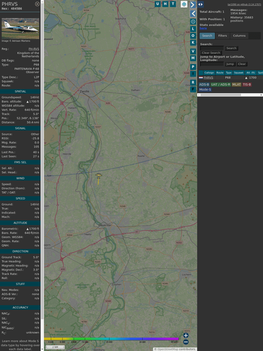Image resolution: width=263 pixels, height=351 pixels.
Task: Open the map layer selector icon
Action: [x=184, y=4]
